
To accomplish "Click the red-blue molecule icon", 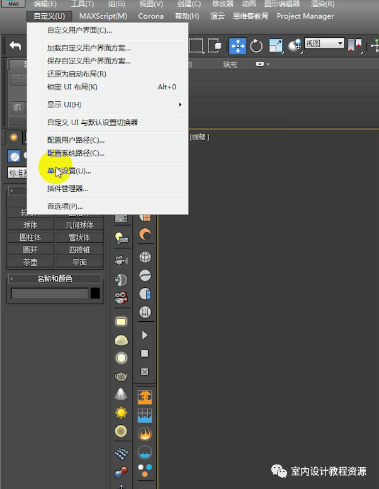I will pos(122,473).
